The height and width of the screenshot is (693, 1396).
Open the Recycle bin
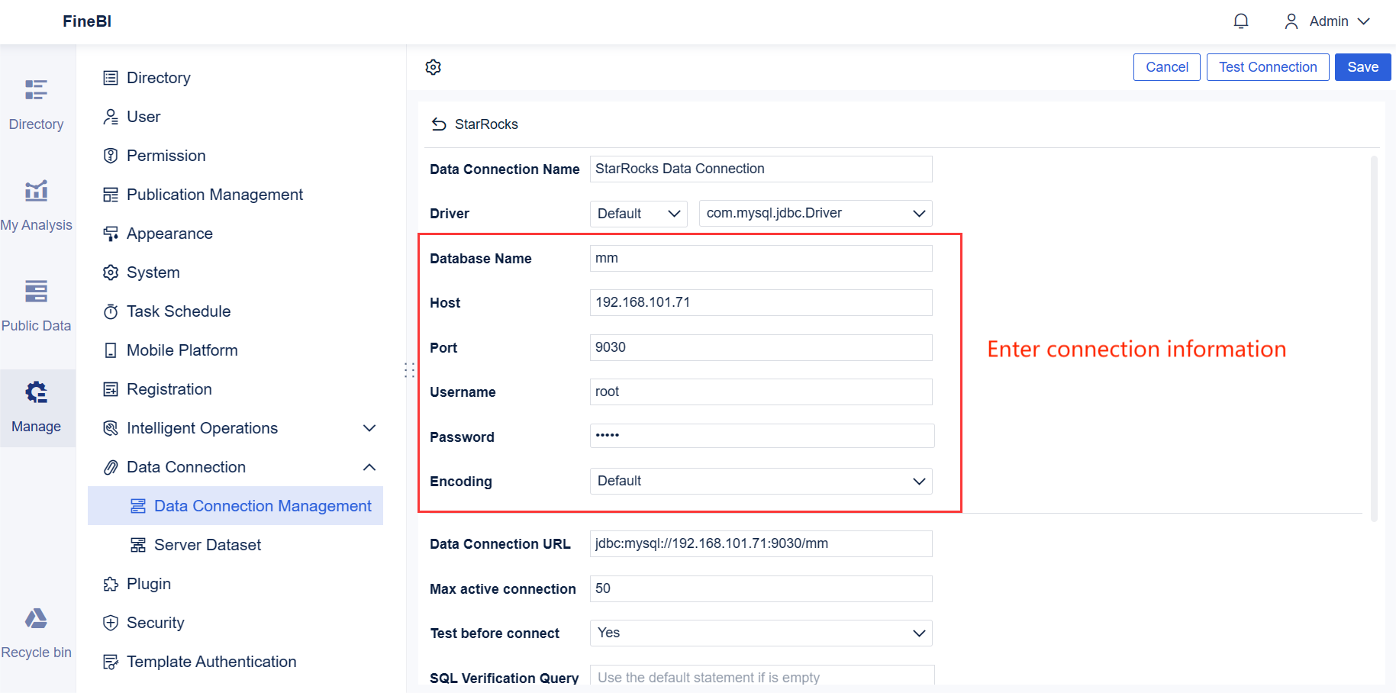coord(36,631)
